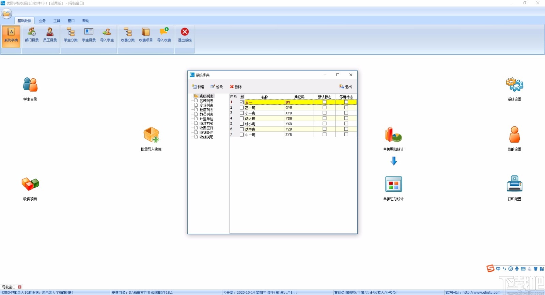
Task: Select 收费区间 in the dictionary tree
Action: coord(206,128)
